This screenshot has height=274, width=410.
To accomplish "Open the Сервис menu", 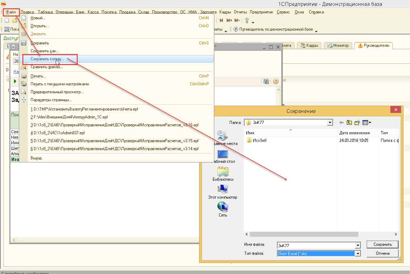I will pos(283,12).
